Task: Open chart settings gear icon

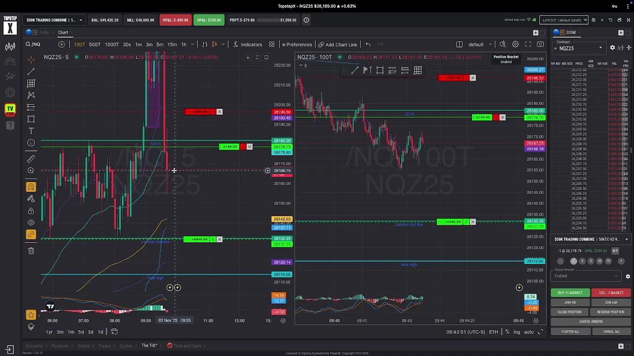Action: coord(516,44)
